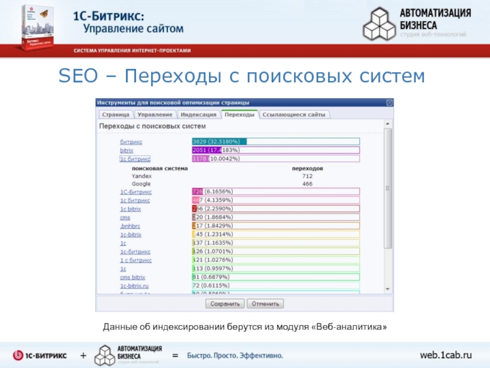490x368 pixels.
Task: Close the SEO tools dialog window
Action: pyautogui.click(x=390, y=102)
